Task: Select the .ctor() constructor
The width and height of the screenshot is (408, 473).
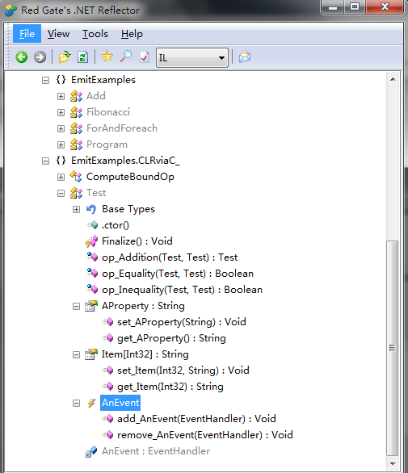Action: (x=116, y=225)
